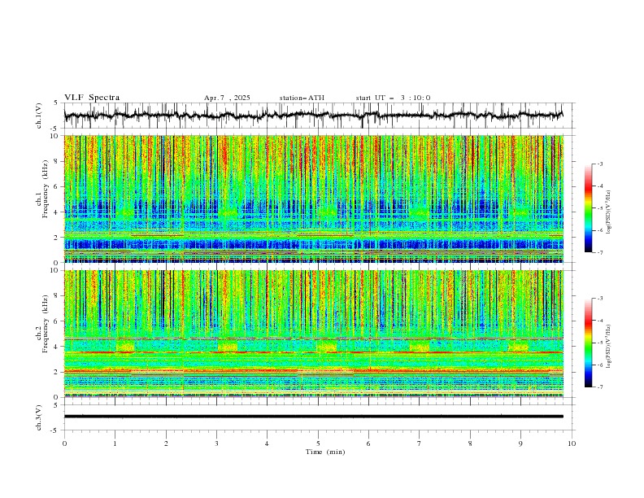Click the "-7" tick on ch.1 colorbar

tap(600, 253)
